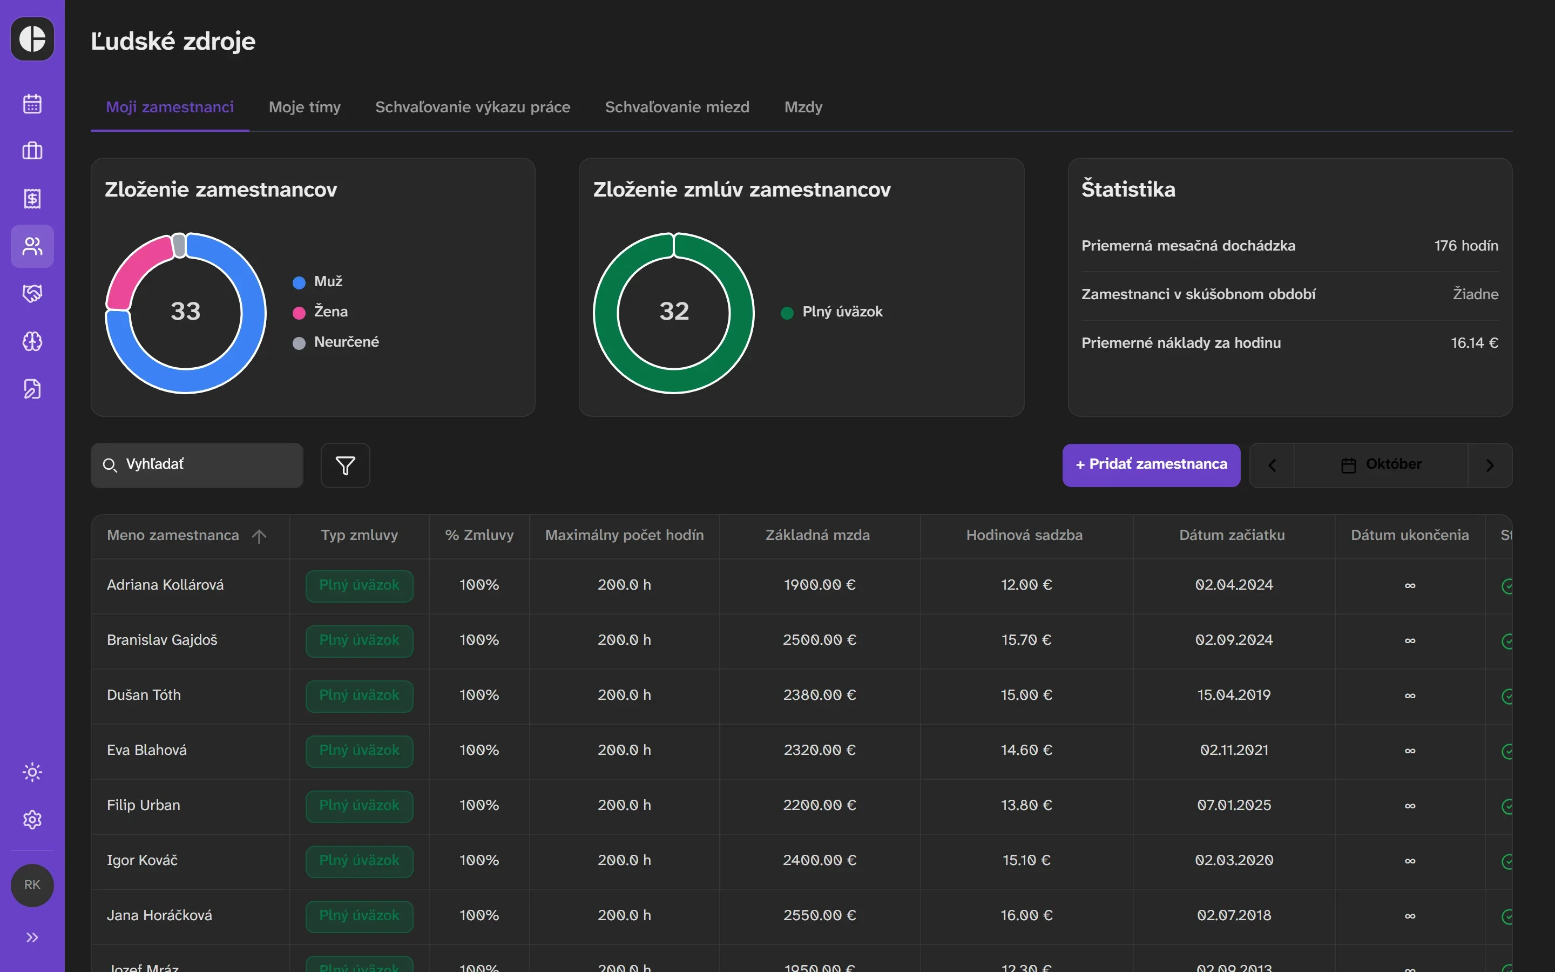1555x972 pixels.
Task: Open the document edit icon in sidebar
Action: coord(32,389)
